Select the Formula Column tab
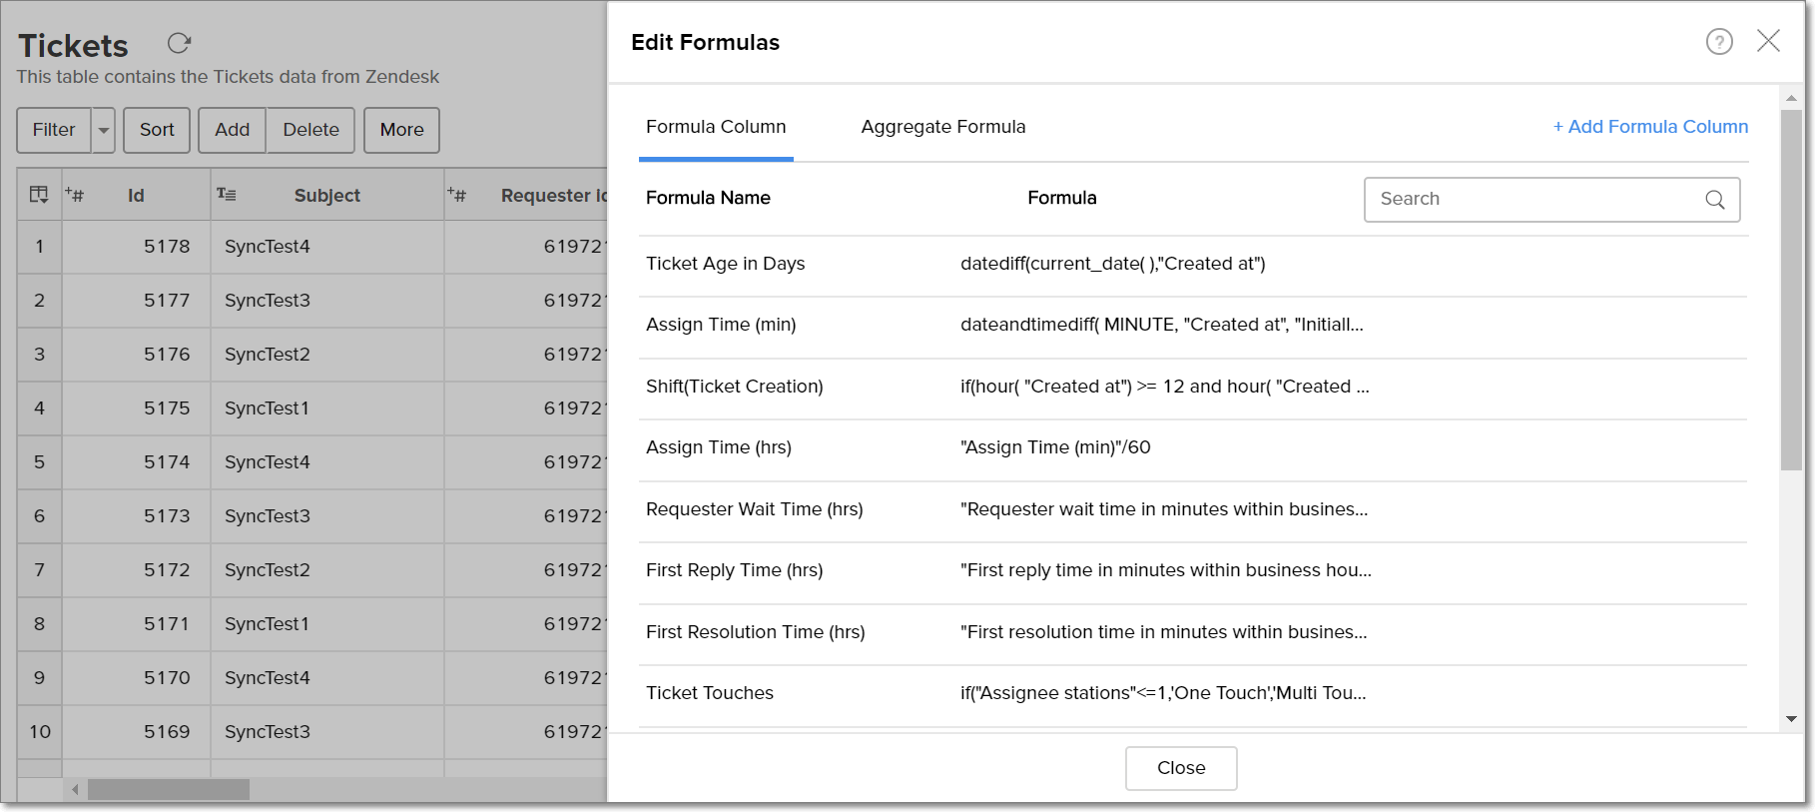Viewport: 1815px width, 812px height. [716, 127]
